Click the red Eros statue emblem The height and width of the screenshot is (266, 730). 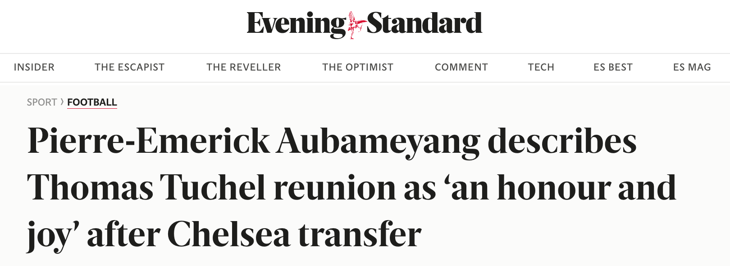click(x=356, y=25)
